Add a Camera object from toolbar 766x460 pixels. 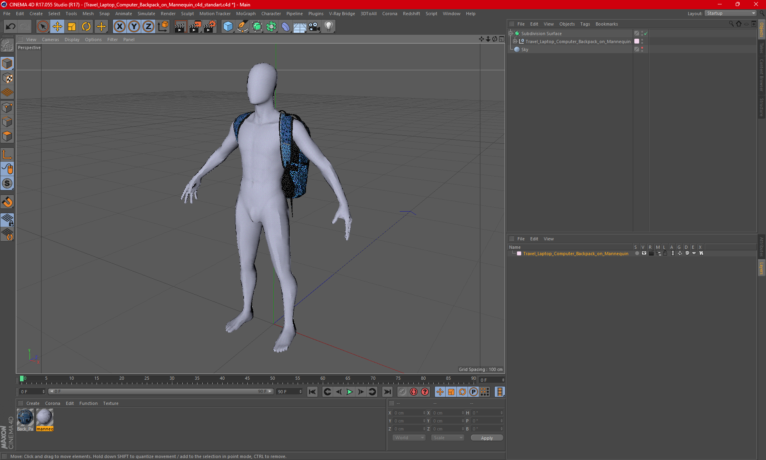tap(314, 27)
